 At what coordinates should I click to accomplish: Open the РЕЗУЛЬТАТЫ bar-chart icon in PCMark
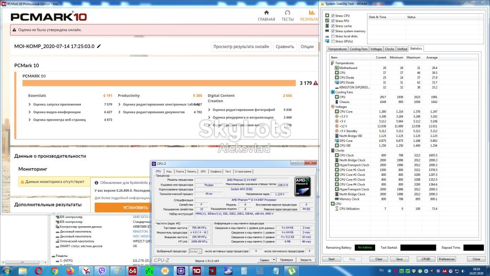click(x=312, y=12)
